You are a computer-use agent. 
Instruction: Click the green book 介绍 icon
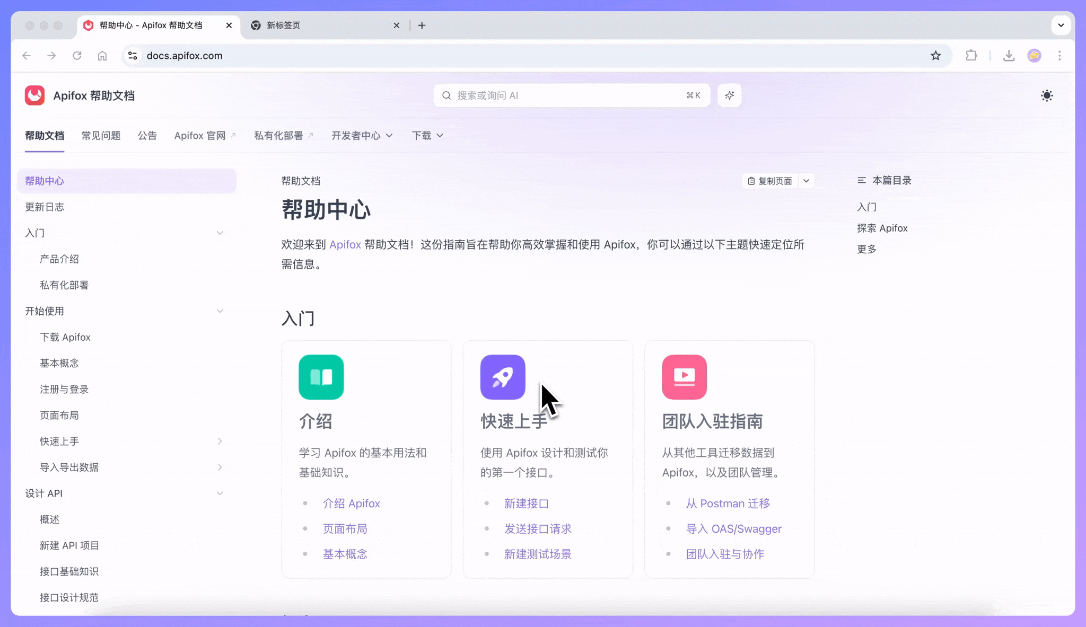[x=321, y=377]
